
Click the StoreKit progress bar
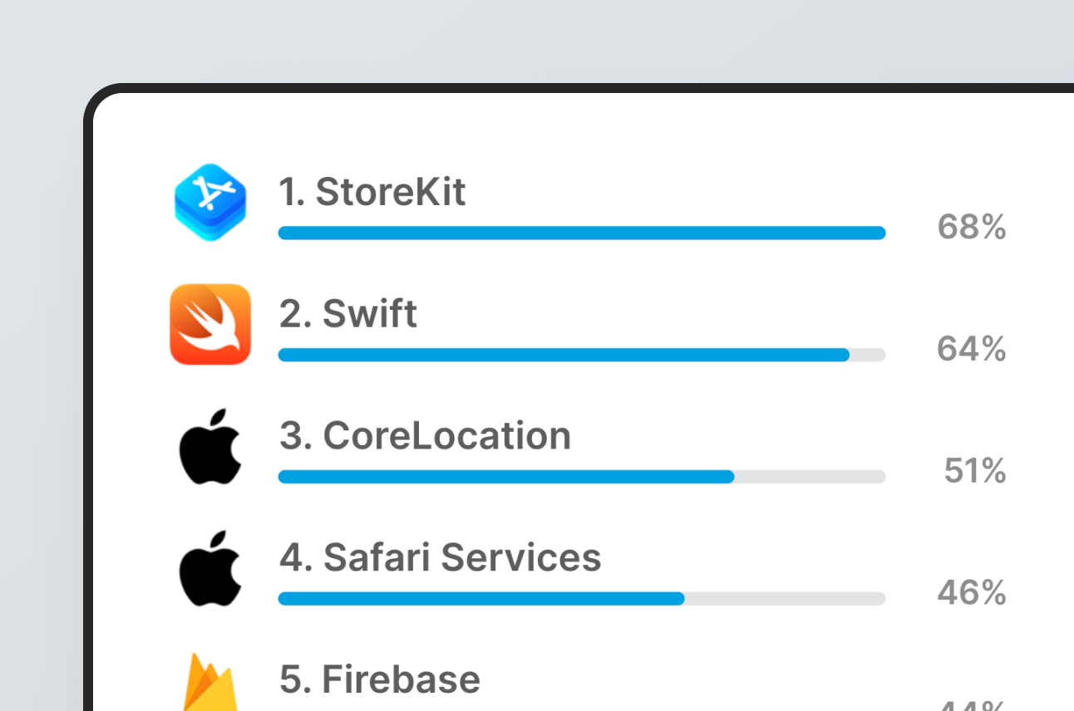point(581,233)
